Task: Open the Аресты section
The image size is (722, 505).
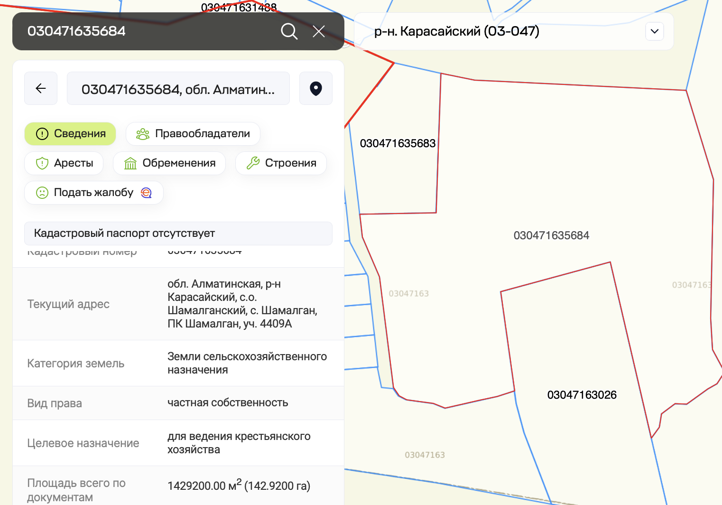Action: point(64,163)
